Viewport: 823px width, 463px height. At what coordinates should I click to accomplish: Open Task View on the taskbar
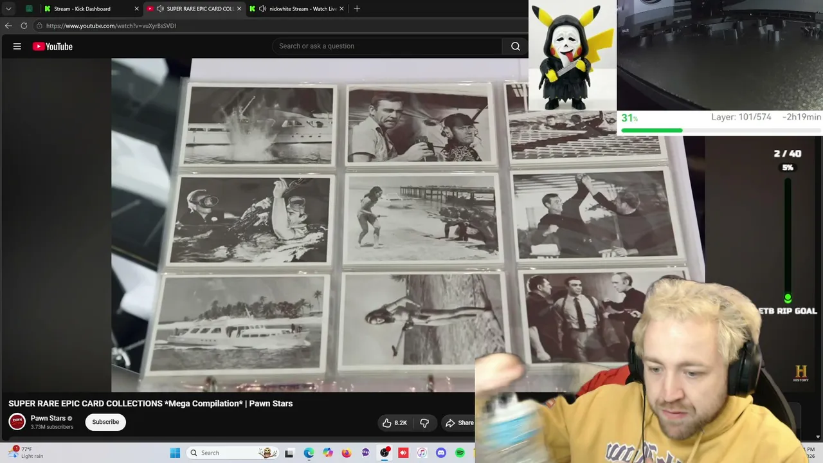point(289,453)
